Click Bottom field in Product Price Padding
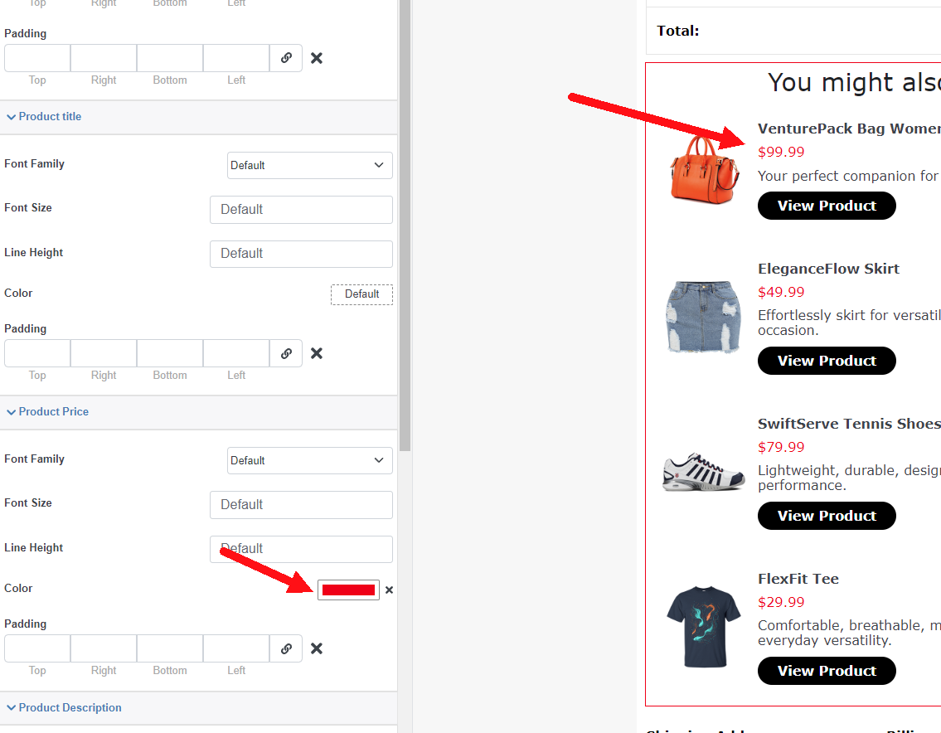941x733 pixels. [170, 648]
